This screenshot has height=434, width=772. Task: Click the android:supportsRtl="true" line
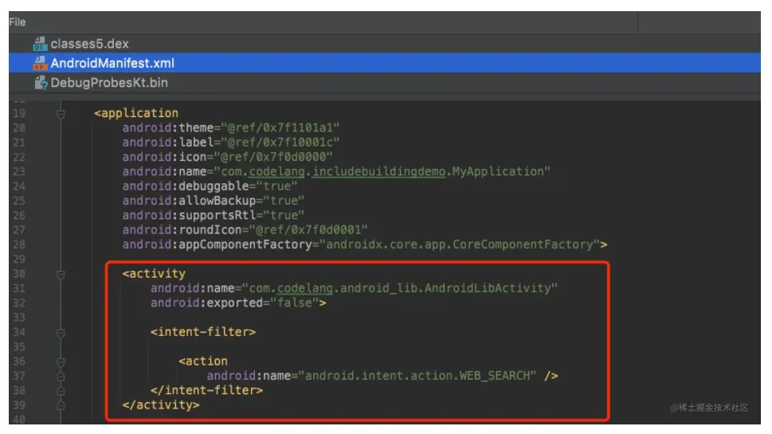(214, 216)
